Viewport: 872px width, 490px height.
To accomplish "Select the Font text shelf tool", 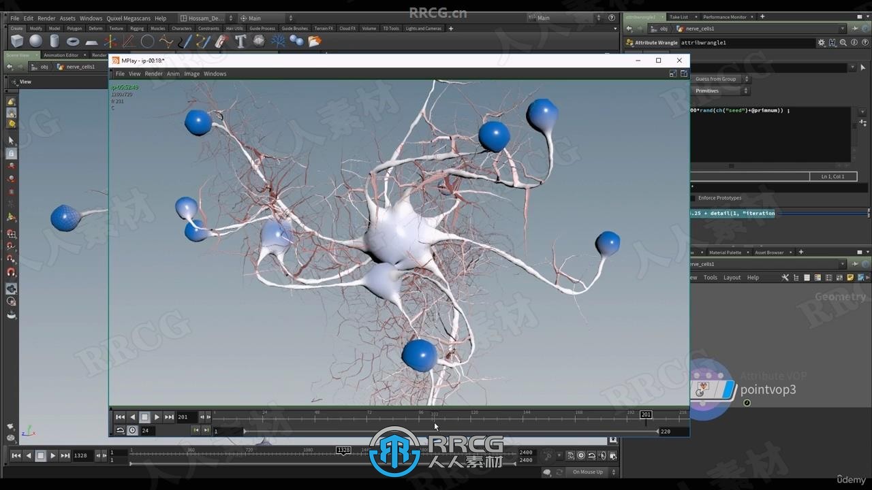I will pos(240,42).
